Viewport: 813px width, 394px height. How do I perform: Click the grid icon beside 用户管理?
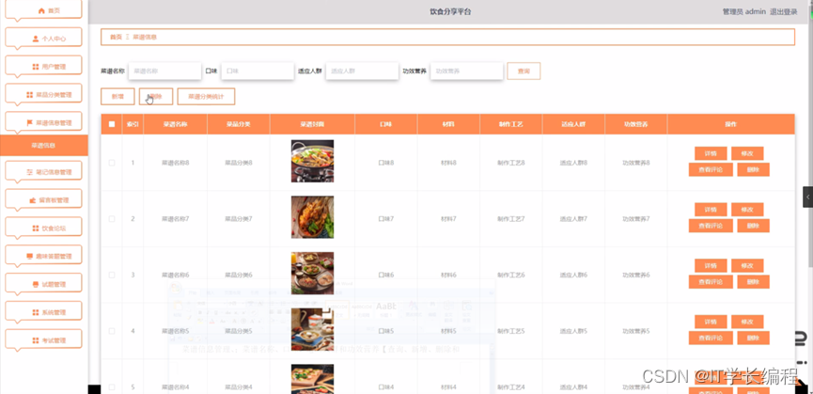point(36,67)
